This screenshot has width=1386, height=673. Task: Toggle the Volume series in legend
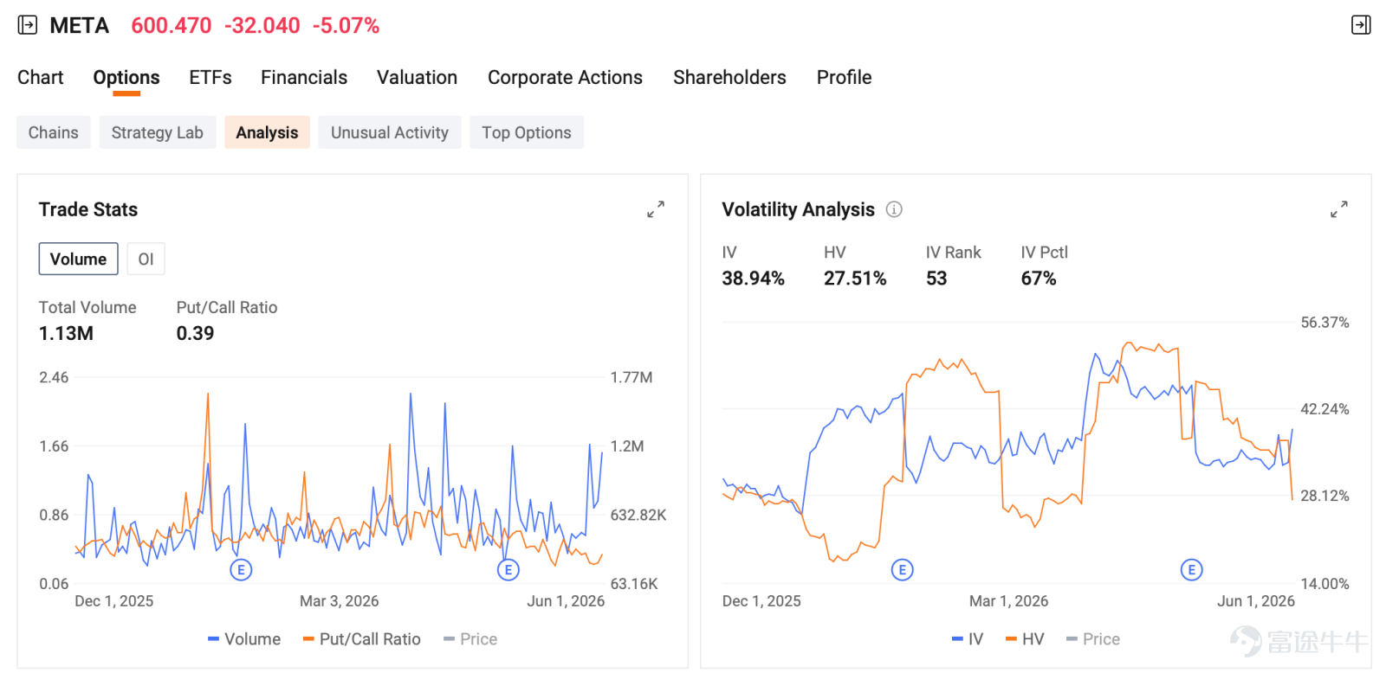(x=244, y=639)
